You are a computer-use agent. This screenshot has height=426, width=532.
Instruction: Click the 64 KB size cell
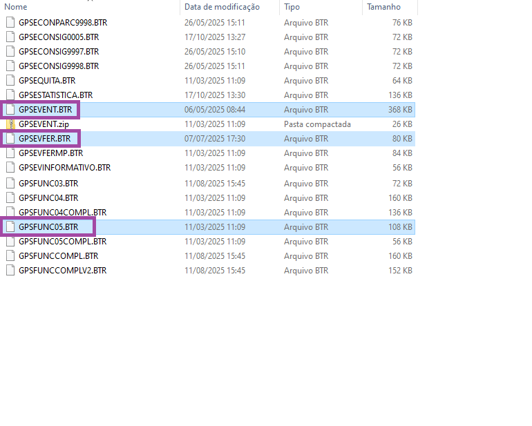point(402,81)
